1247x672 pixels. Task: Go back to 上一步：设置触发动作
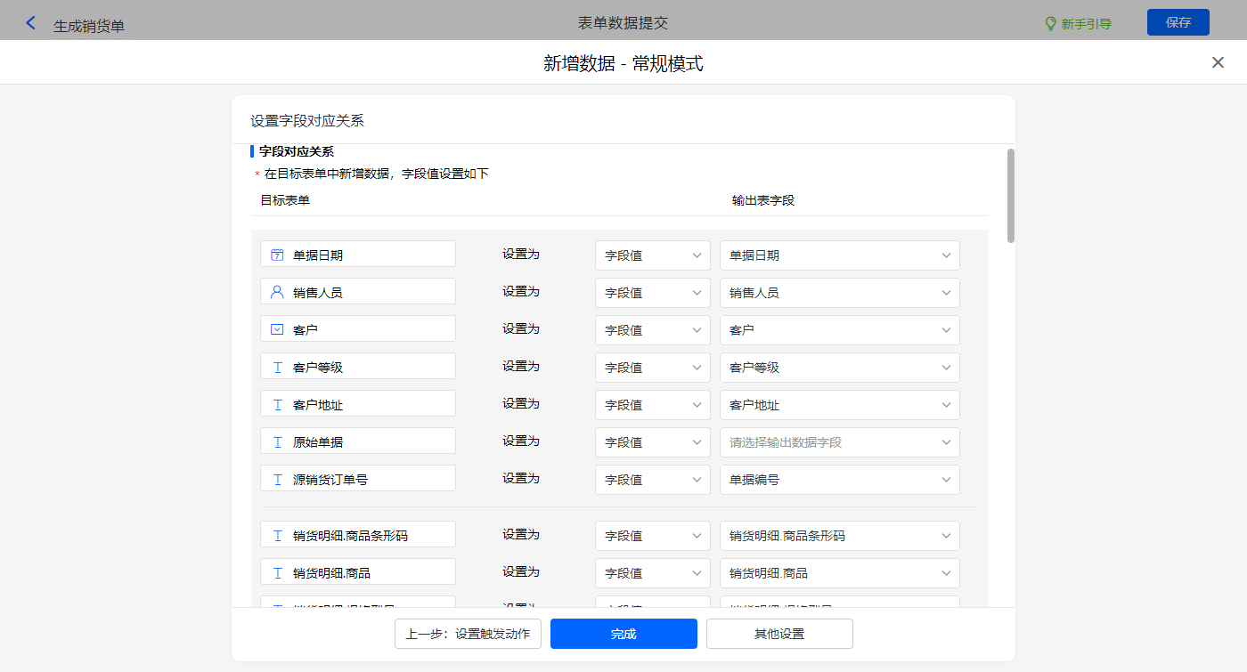click(468, 634)
